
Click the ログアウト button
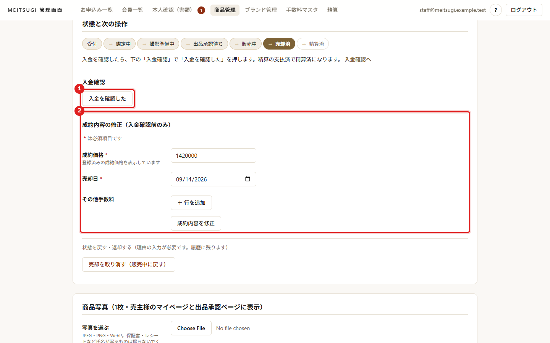pyautogui.click(x=524, y=10)
